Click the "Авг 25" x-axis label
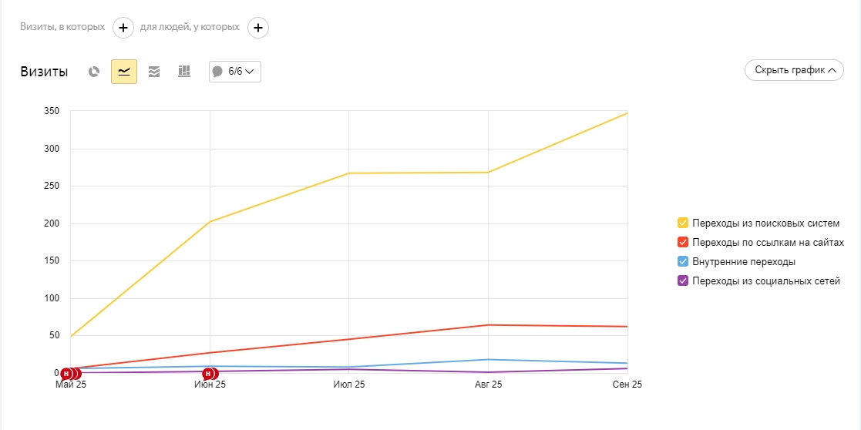The image size is (861, 430). pyautogui.click(x=488, y=384)
